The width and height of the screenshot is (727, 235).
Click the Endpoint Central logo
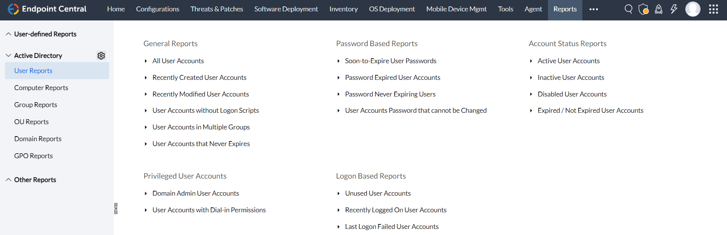pyautogui.click(x=47, y=9)
